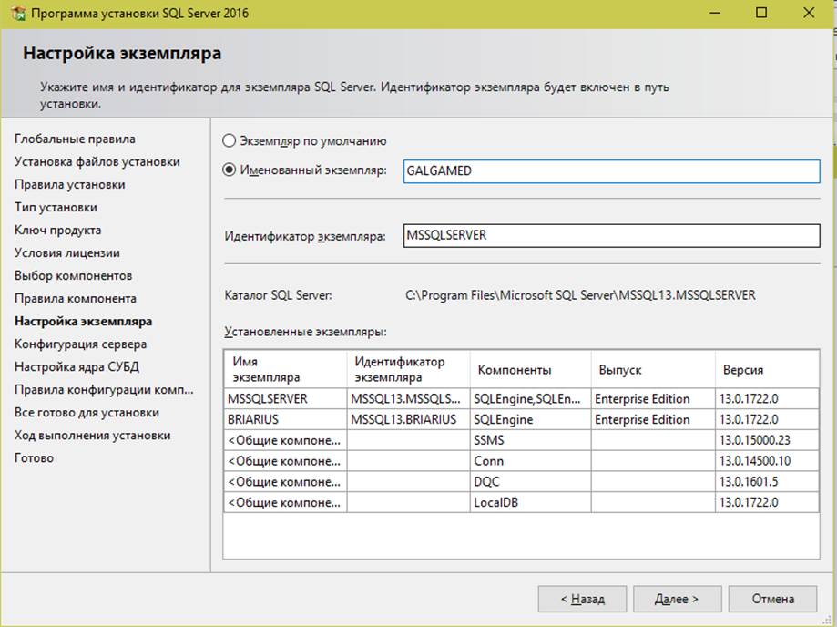Open the Глобальные правила step
The image size is (837, 627).
[x=75, y=139]
